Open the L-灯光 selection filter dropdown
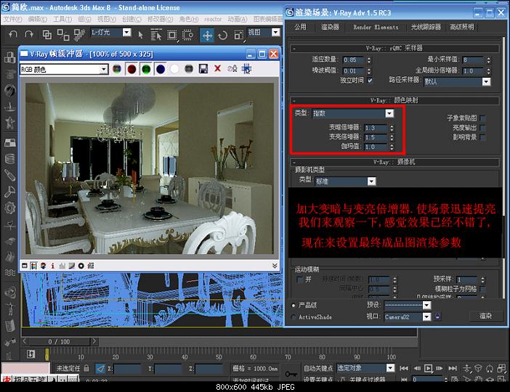 (111, 32)
